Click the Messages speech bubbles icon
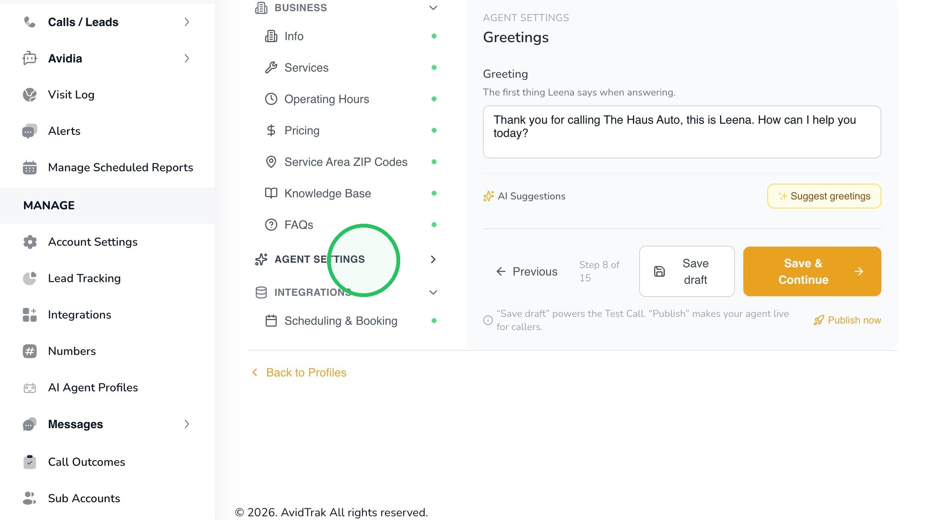931x520 pixels. (29, 424)
